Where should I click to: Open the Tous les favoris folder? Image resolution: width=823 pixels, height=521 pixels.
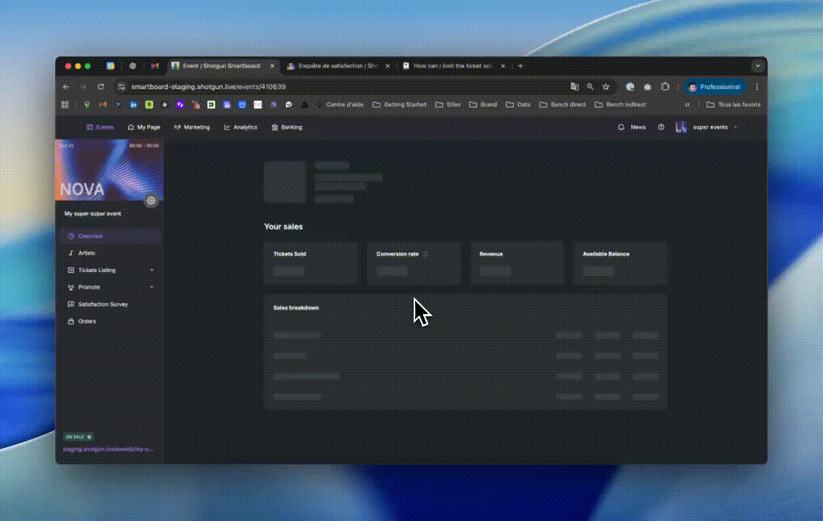733,105
